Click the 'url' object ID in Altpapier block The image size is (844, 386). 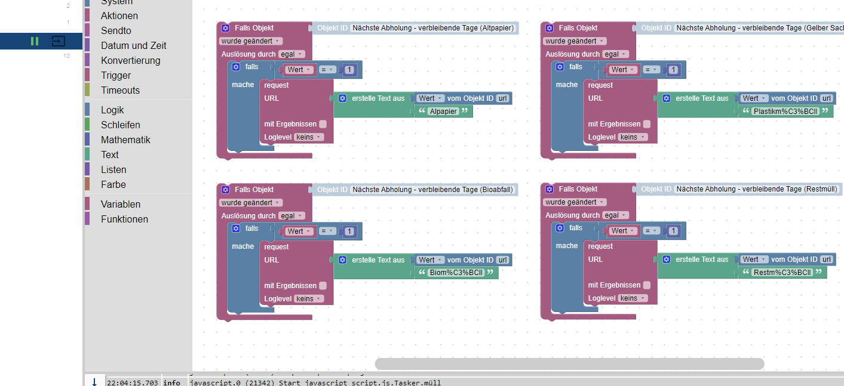(x=503, y=98)
